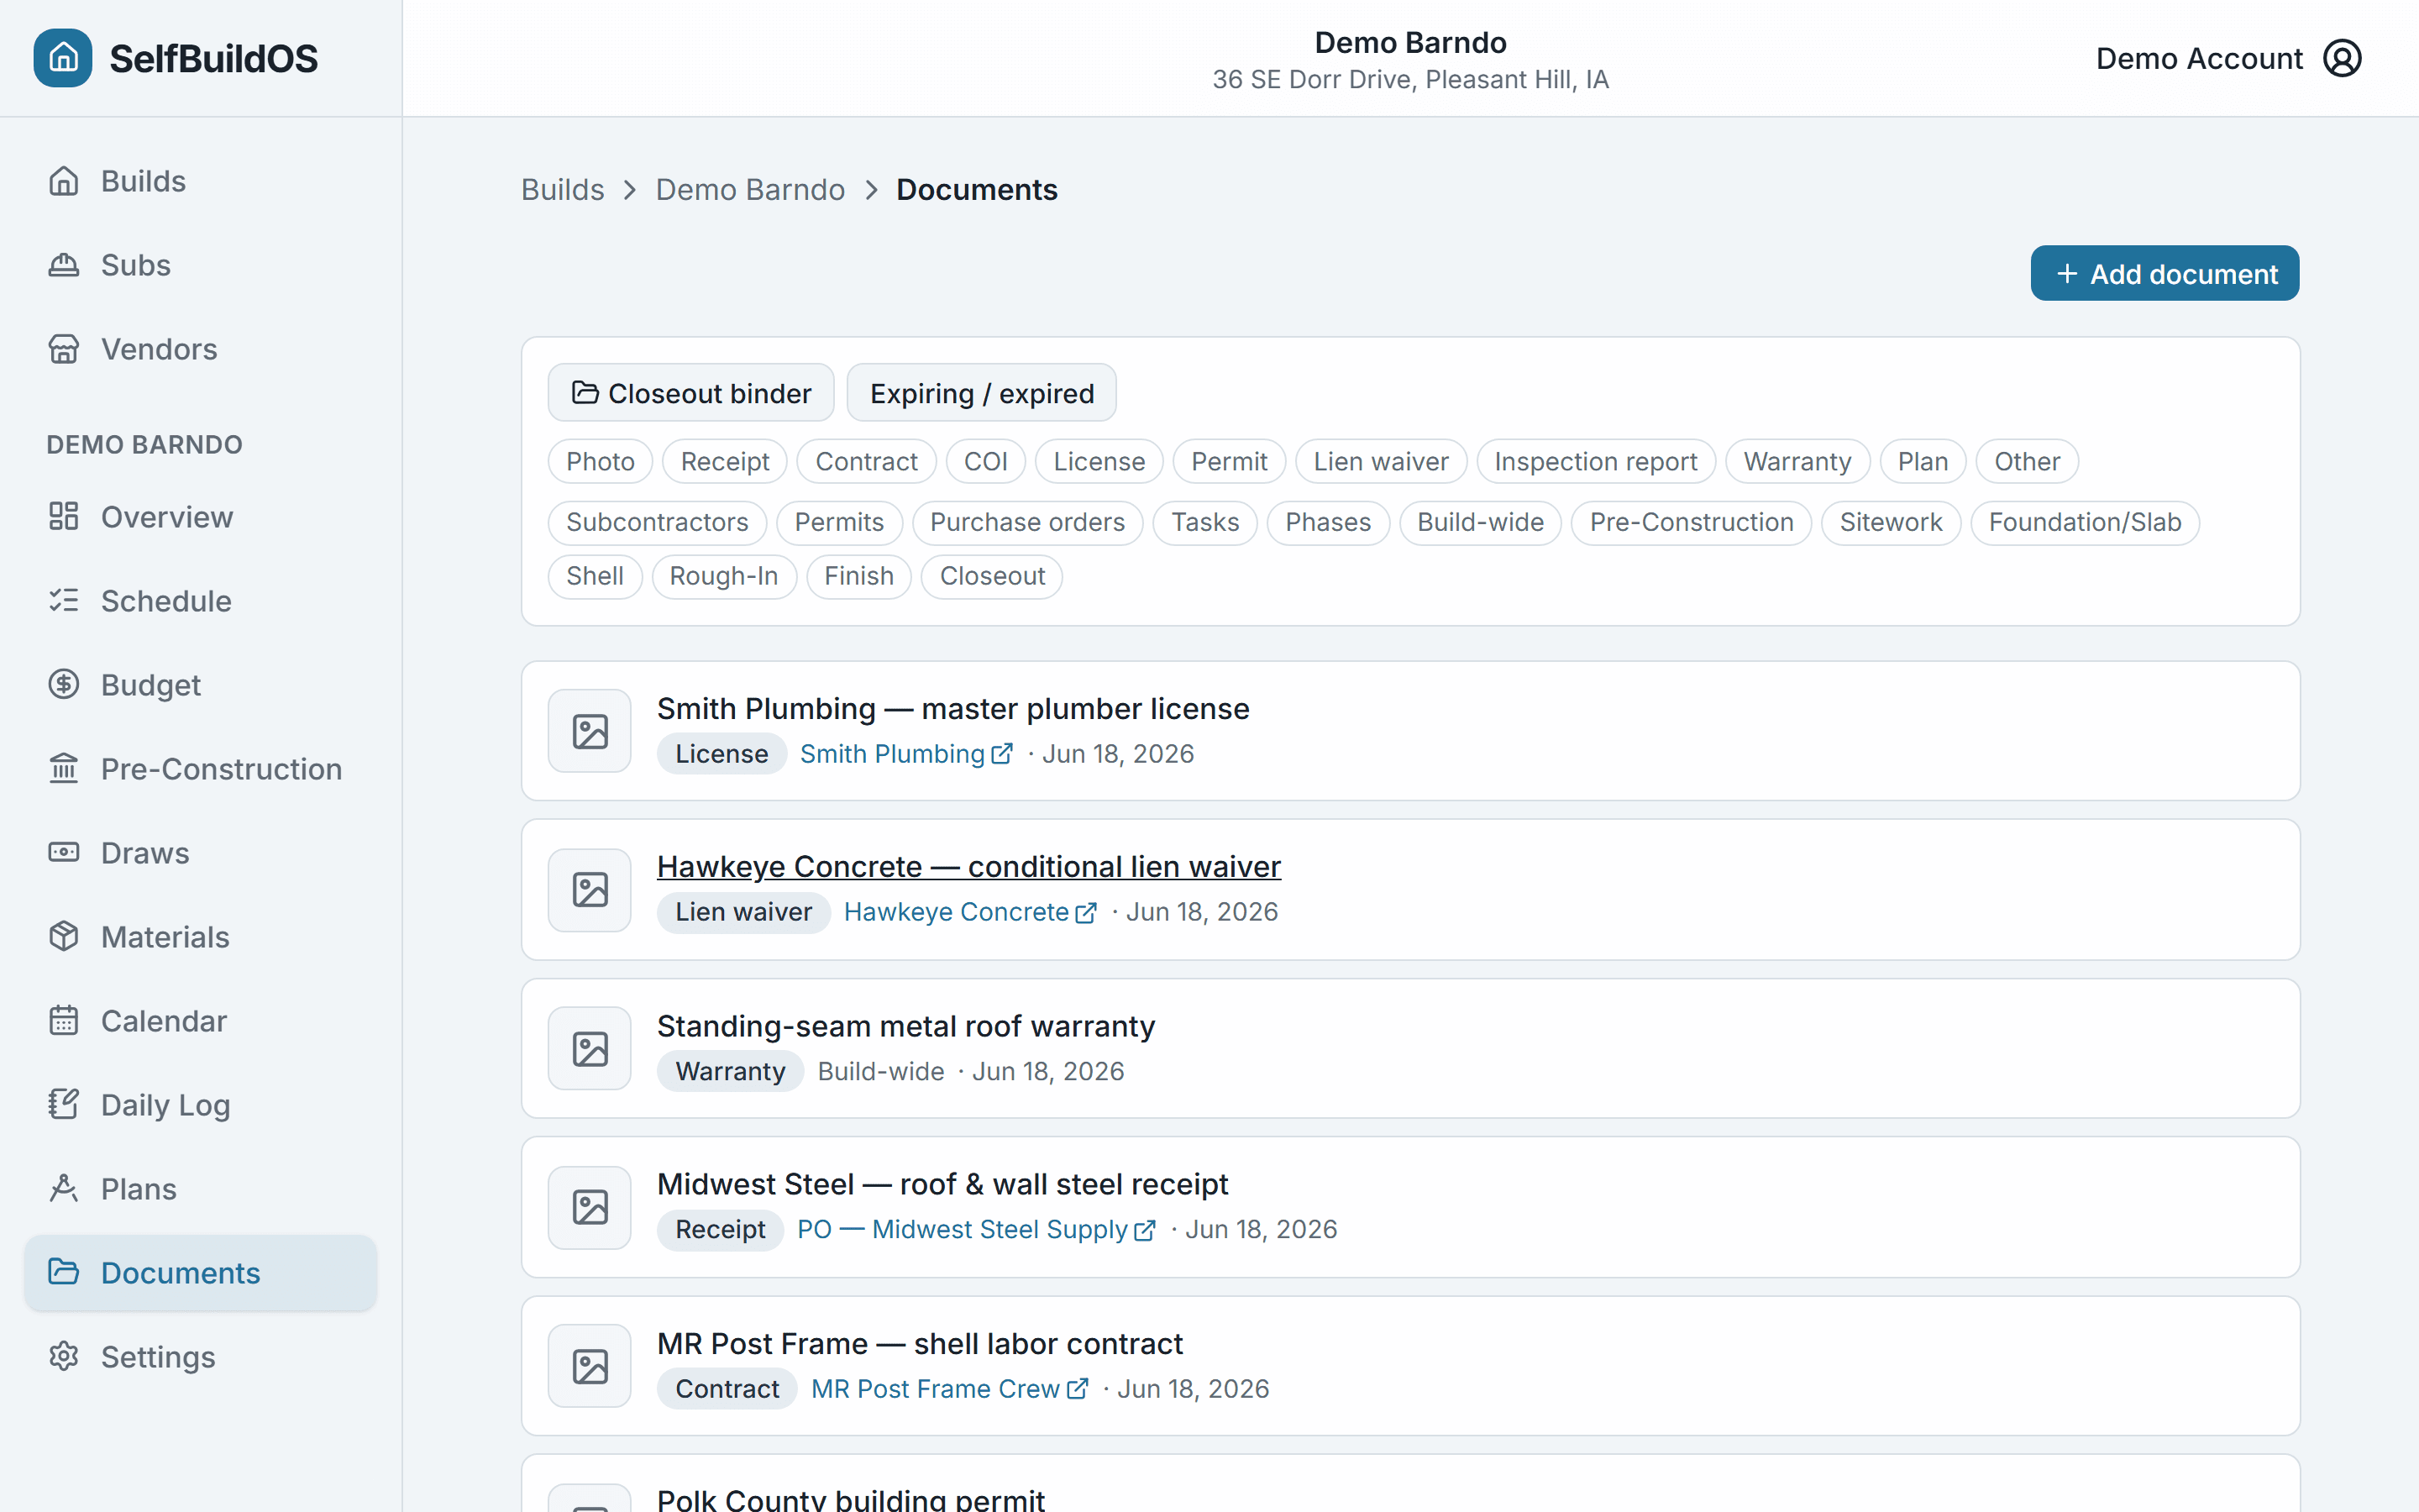Open Vendors in the sidebar
This screenshot has width=2419, height=1512.
click(x=200, y=349)
